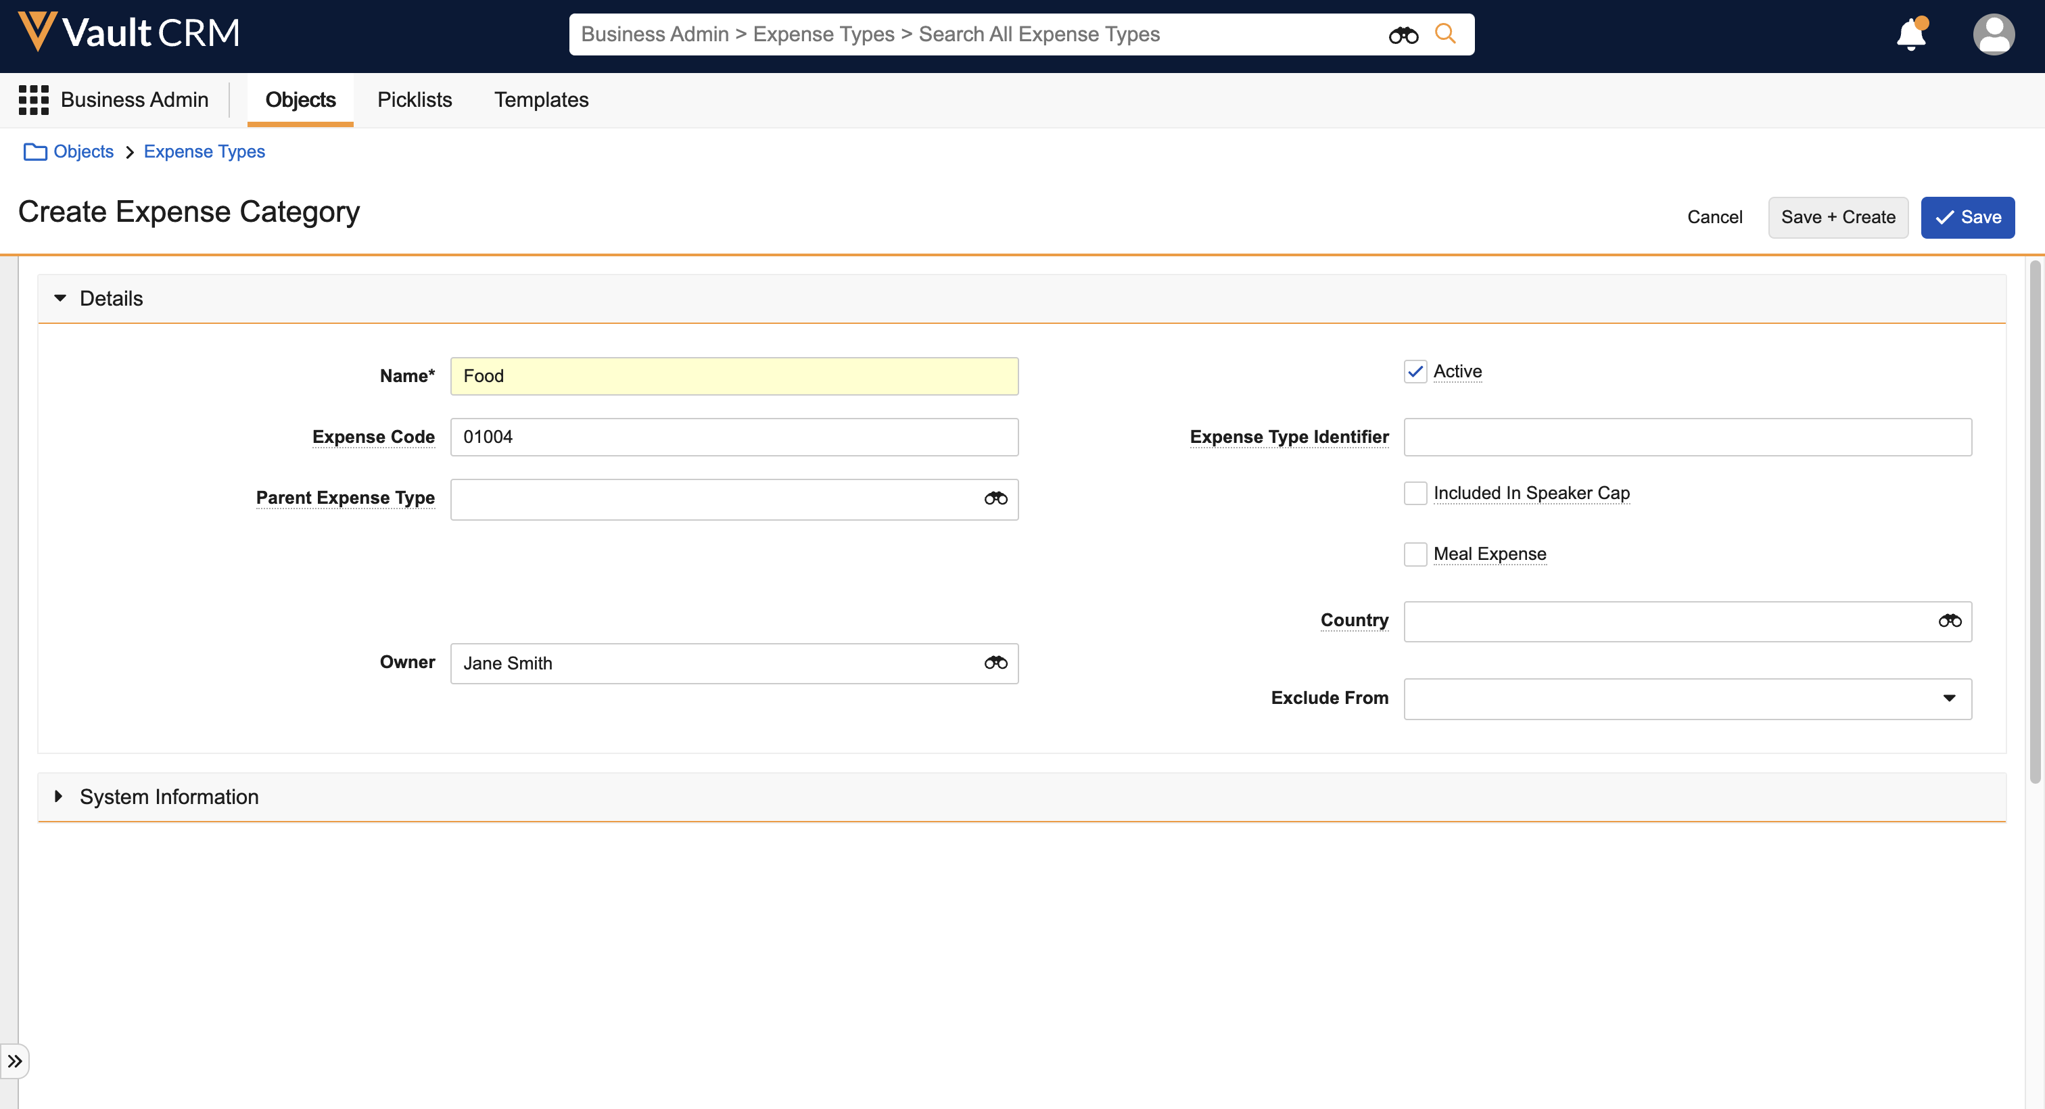Go to the Expense Types breadcrumb link
The width and height of the screenshot is (2045, 1109).
coord(204,151)
